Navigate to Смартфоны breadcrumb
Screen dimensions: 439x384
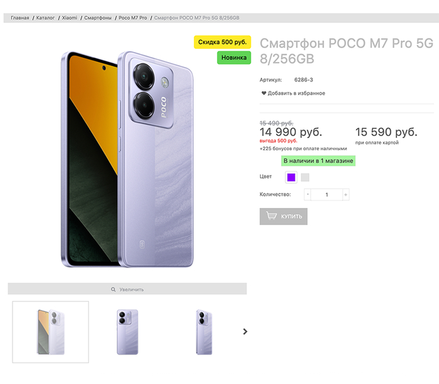pos(97,18)
